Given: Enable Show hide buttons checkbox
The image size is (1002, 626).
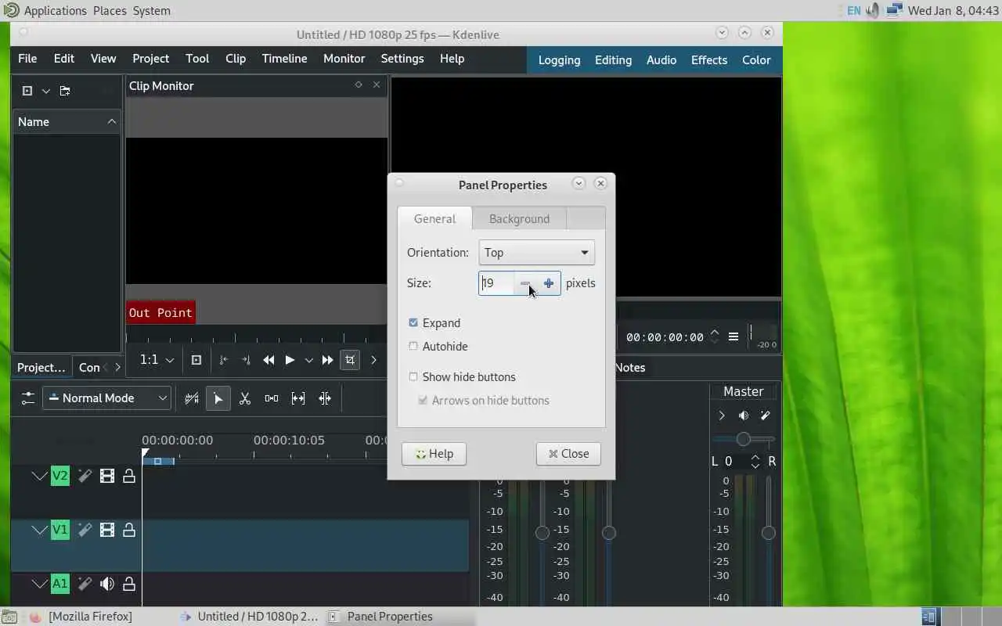Looking at the screenshot, I should click(x=413, y=376).
